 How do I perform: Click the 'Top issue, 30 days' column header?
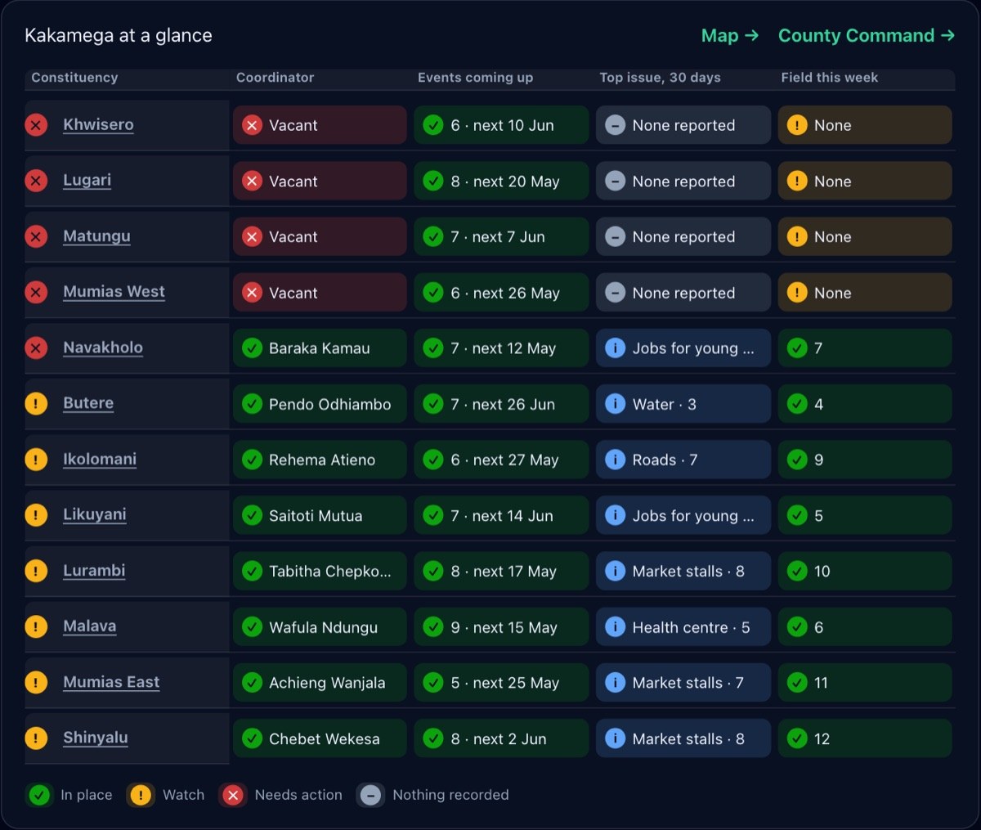(661, 78)
